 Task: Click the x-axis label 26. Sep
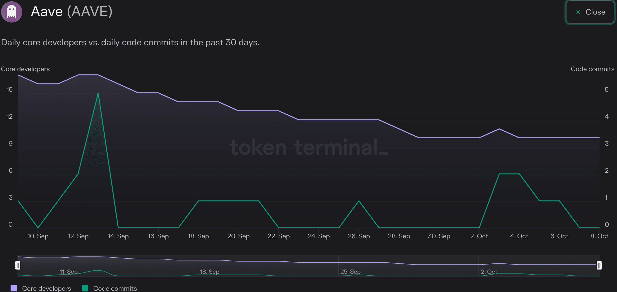[x=359, y=236]
